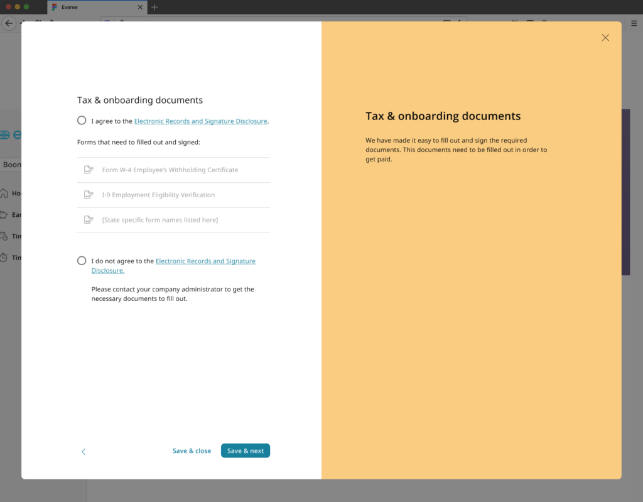Click the Home icon in the background sidebar
This screenshot has height=502, width=643.
[4, 193]
